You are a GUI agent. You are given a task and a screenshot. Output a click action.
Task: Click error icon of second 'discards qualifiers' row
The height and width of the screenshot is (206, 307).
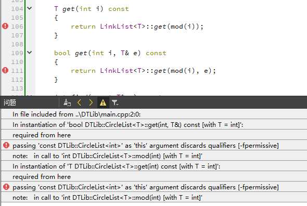click(6, 187)
